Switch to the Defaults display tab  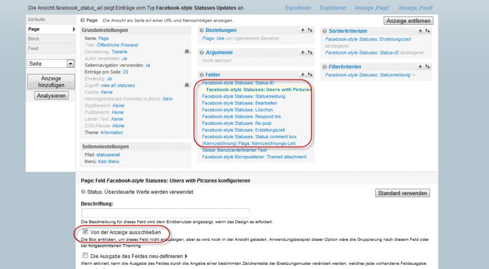37,20
